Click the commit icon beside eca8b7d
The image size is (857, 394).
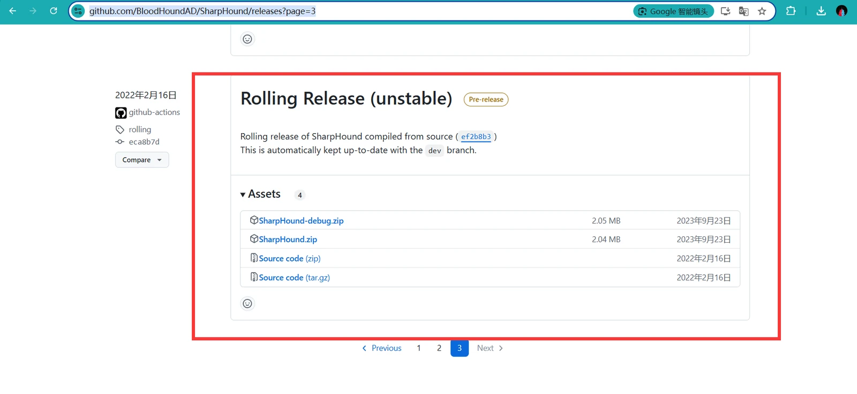(120, 142)
